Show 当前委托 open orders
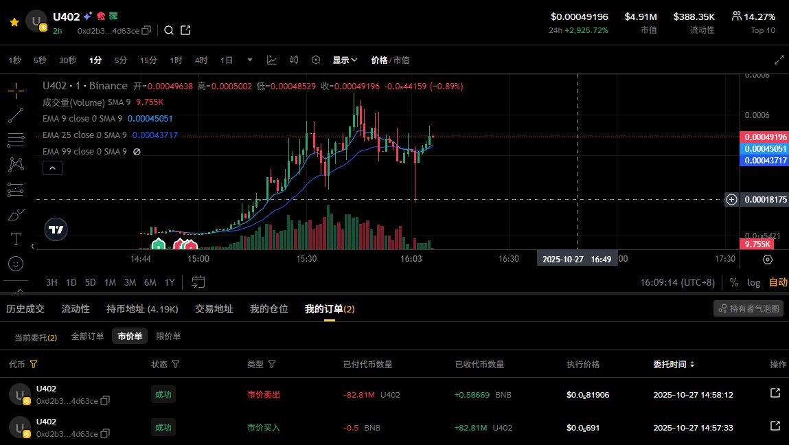The height and width of the screenshot is (445, 789). pyautogui.click(x=36, y=336)
